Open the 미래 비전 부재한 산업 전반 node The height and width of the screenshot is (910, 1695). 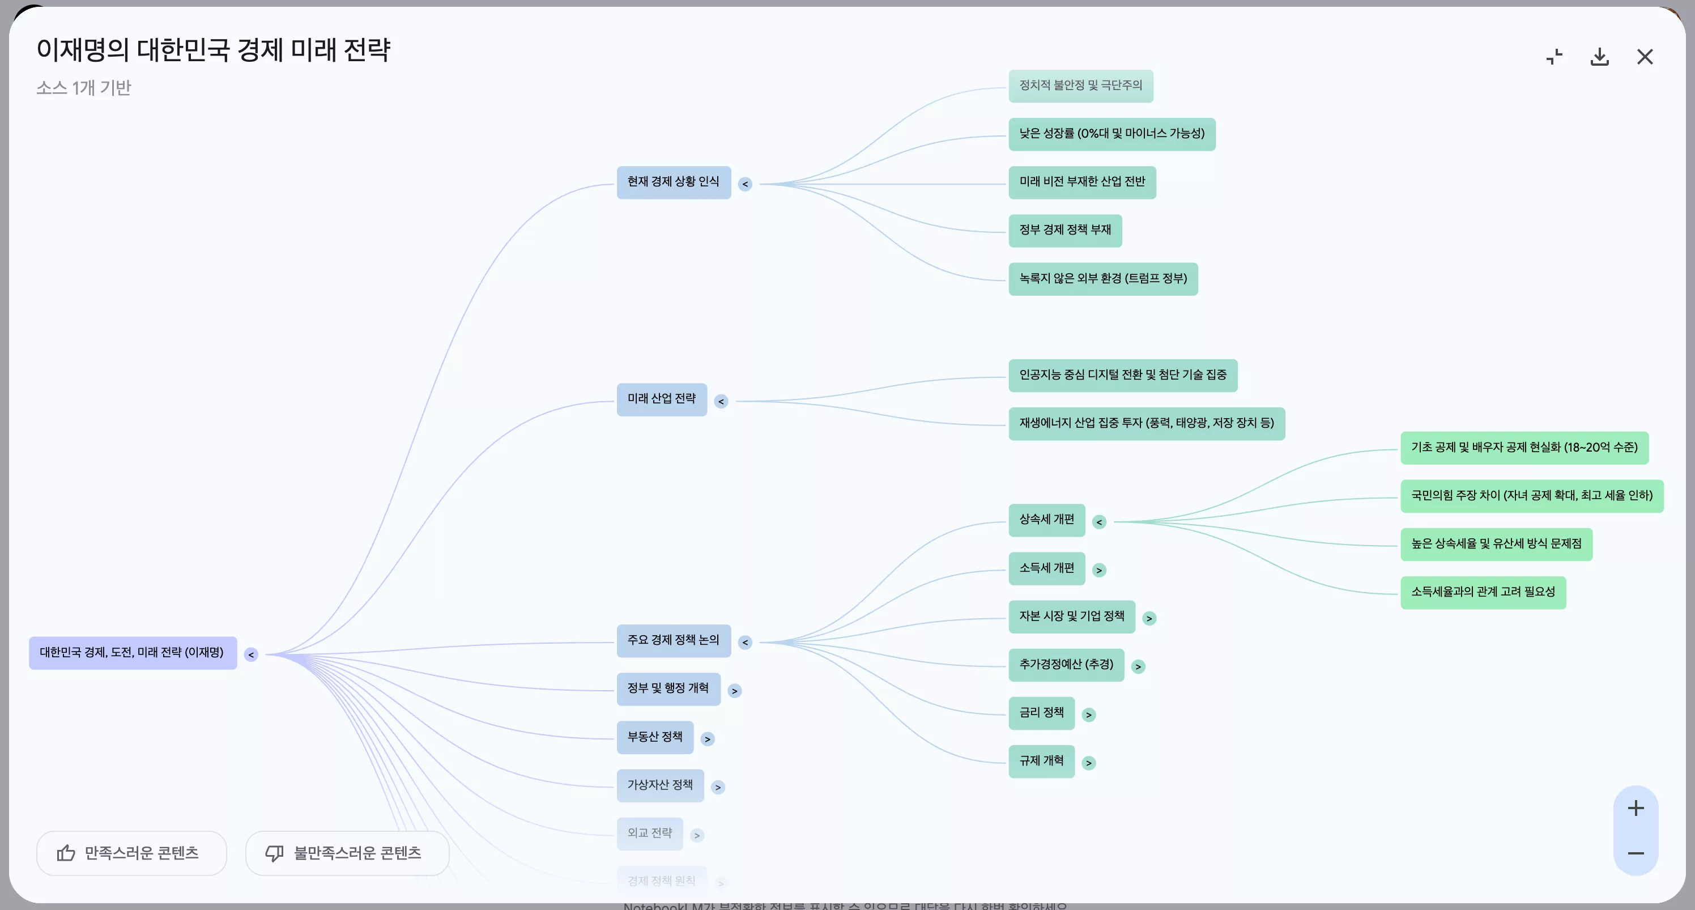(x=1081, y=182)
